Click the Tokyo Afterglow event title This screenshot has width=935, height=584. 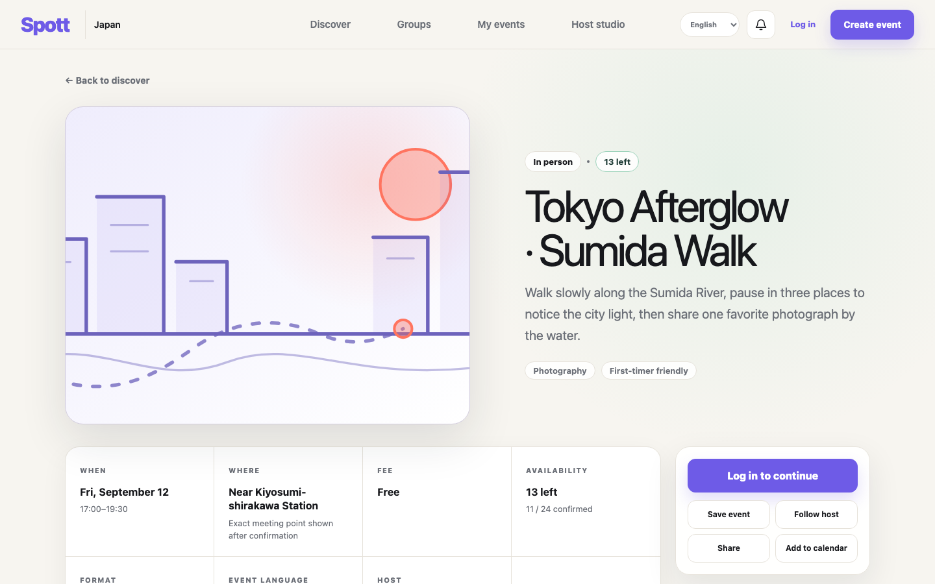pos(656,228)
